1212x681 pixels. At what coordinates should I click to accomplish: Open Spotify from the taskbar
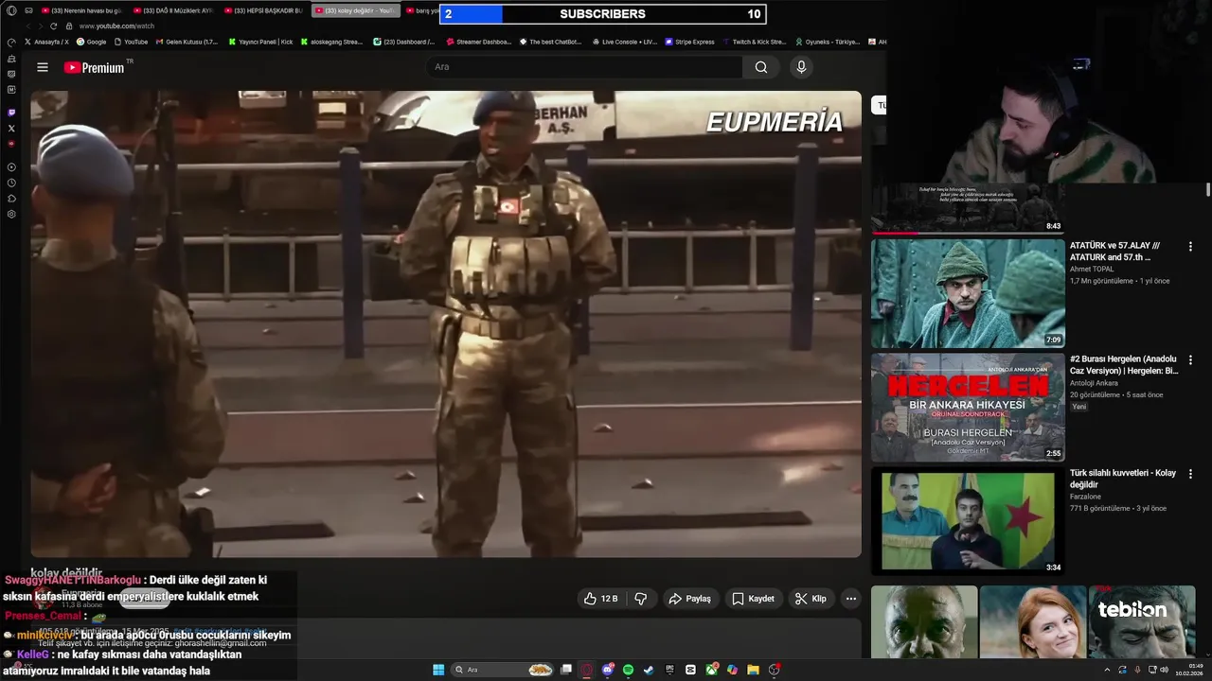628,670
